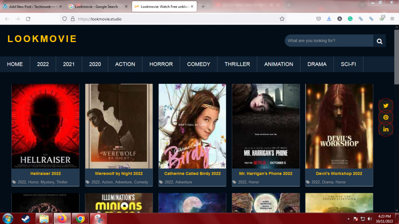Open a new browser tab
Screen dimensions: 399x224
coord(203,7)
